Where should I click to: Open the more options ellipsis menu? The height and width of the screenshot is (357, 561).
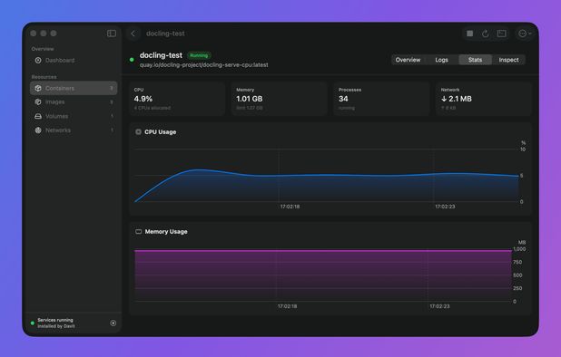tap(525, 34)
